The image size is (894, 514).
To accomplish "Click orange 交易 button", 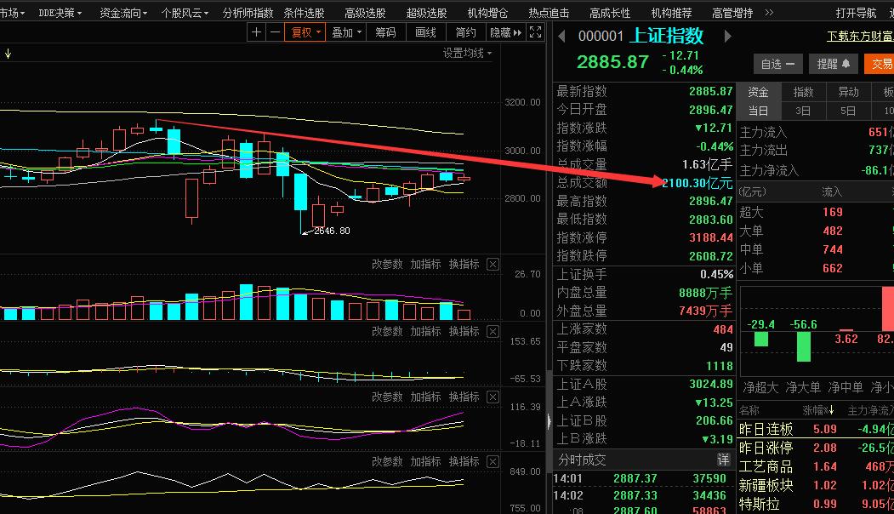I will point(880,64).
